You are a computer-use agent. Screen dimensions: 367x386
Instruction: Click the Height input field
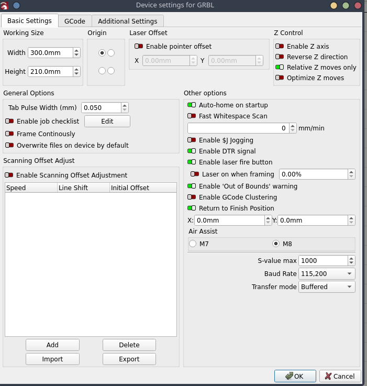[x=50, y=72]
